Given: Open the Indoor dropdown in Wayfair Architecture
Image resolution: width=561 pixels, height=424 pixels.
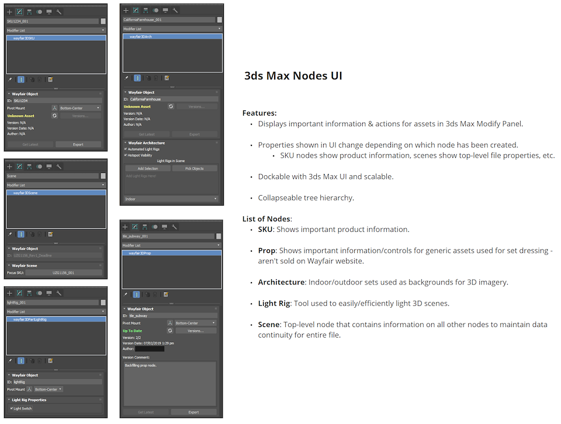Looking at the screenshot, I should (x=171, y=199).
